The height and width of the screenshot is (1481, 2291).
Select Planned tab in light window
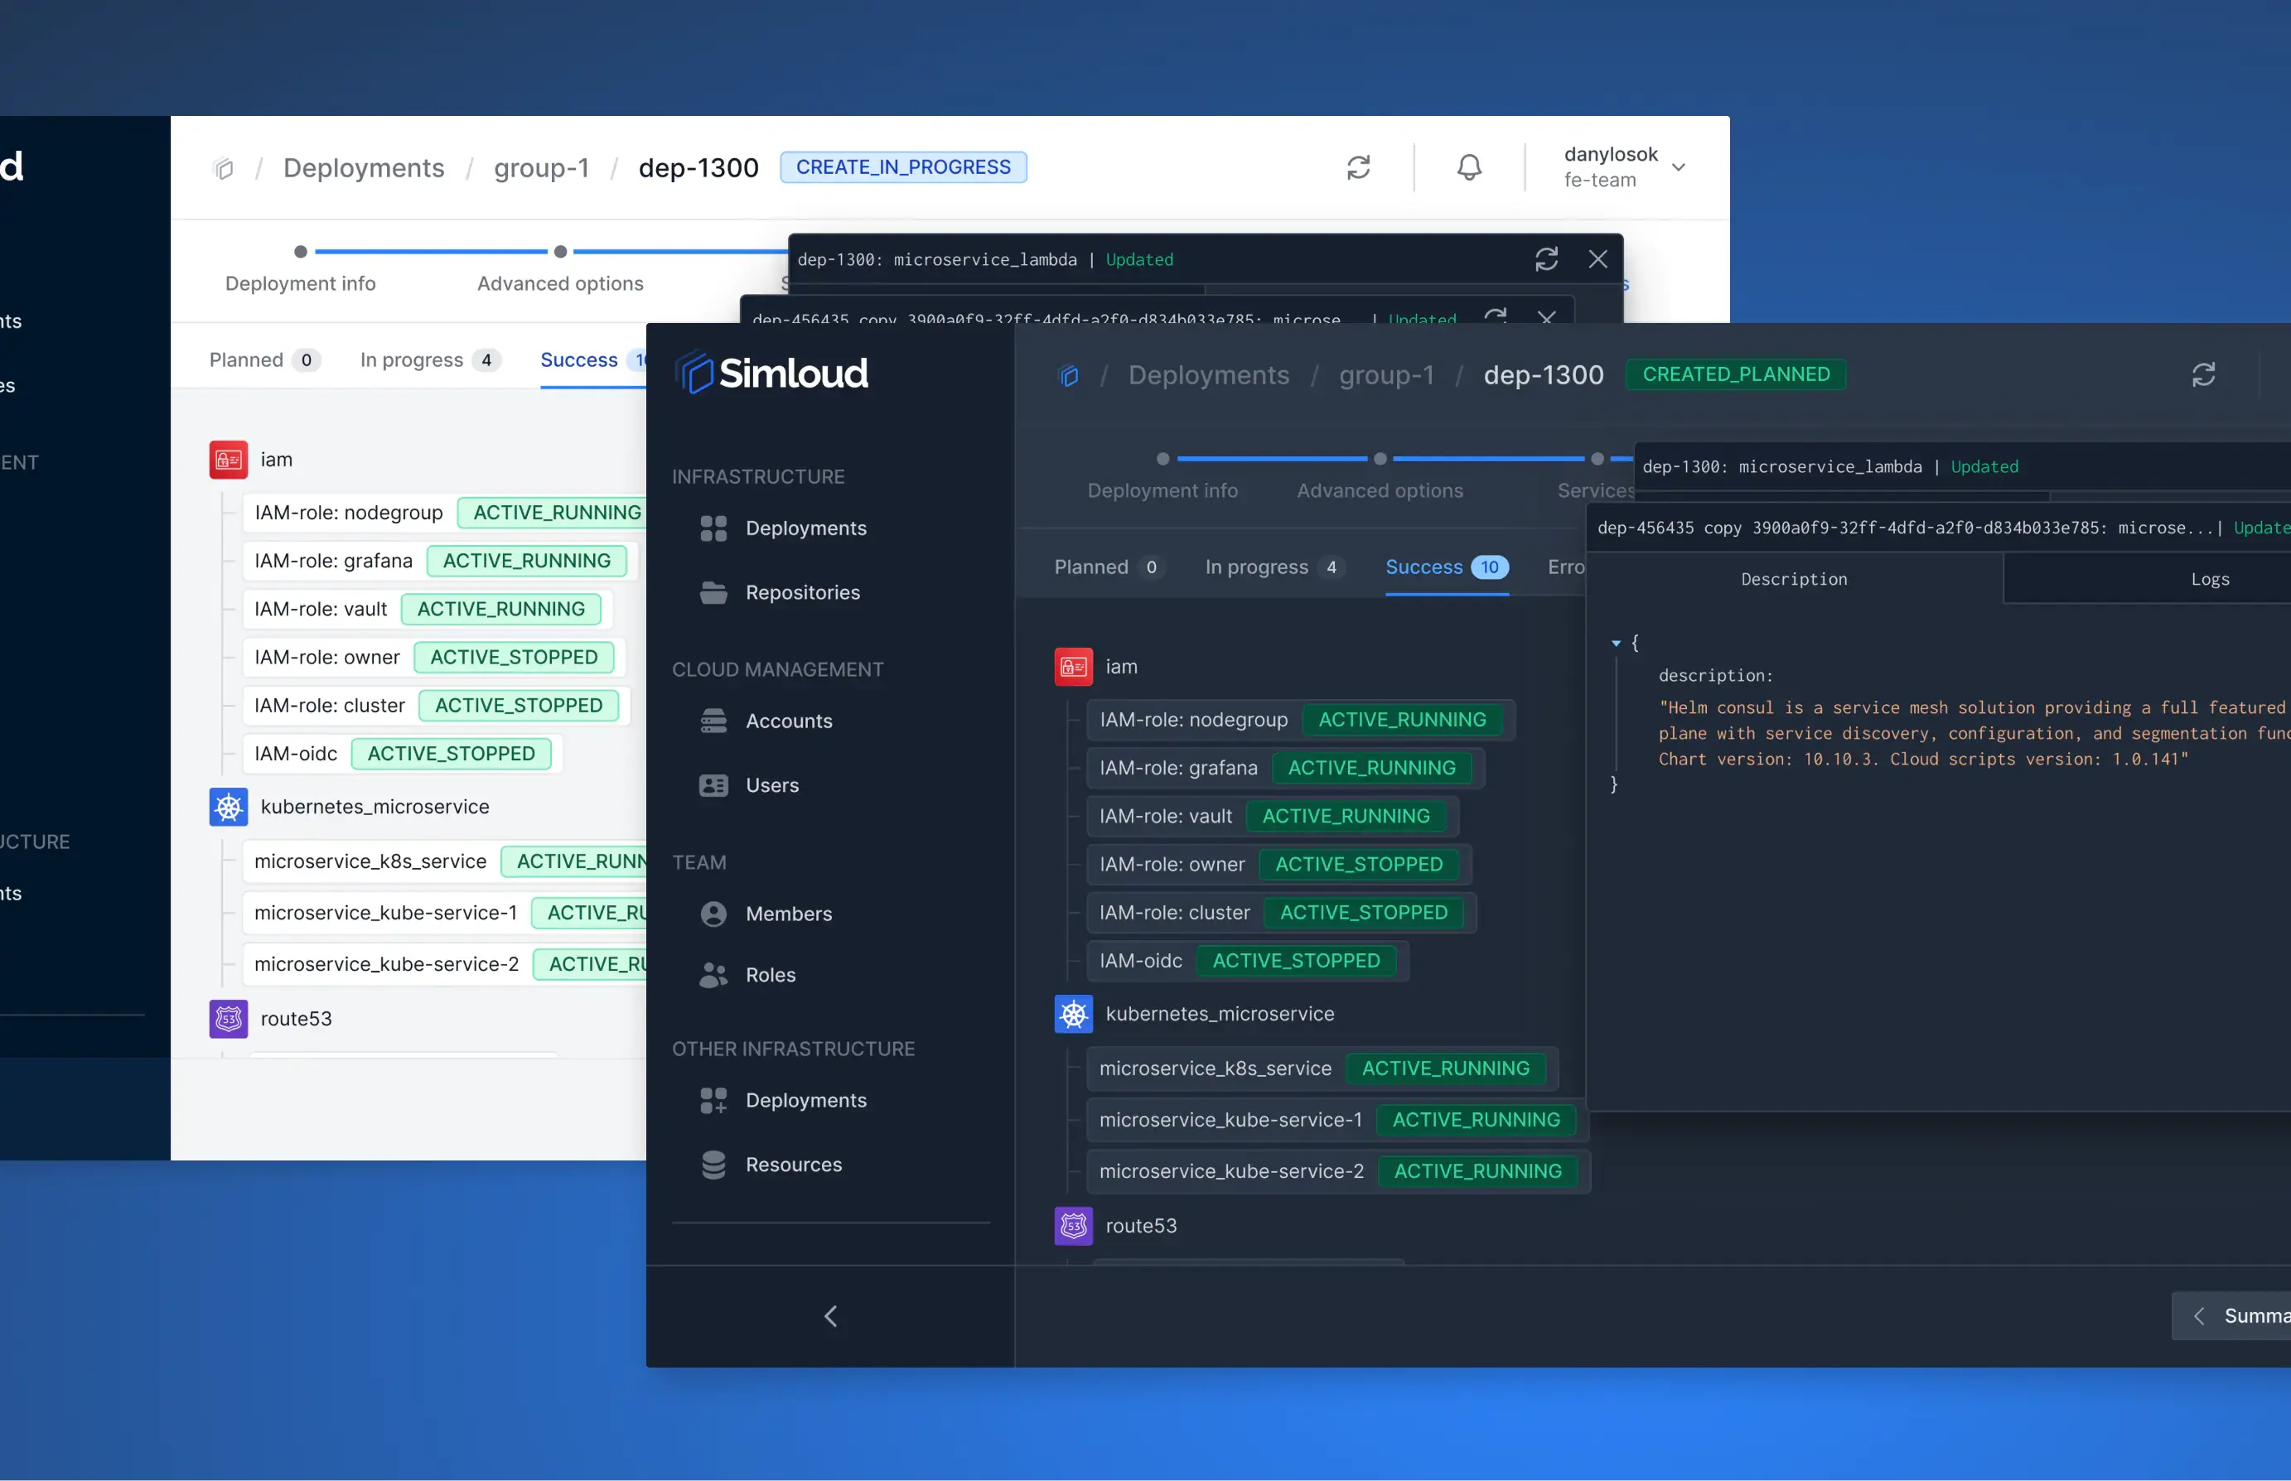(264, 359)
